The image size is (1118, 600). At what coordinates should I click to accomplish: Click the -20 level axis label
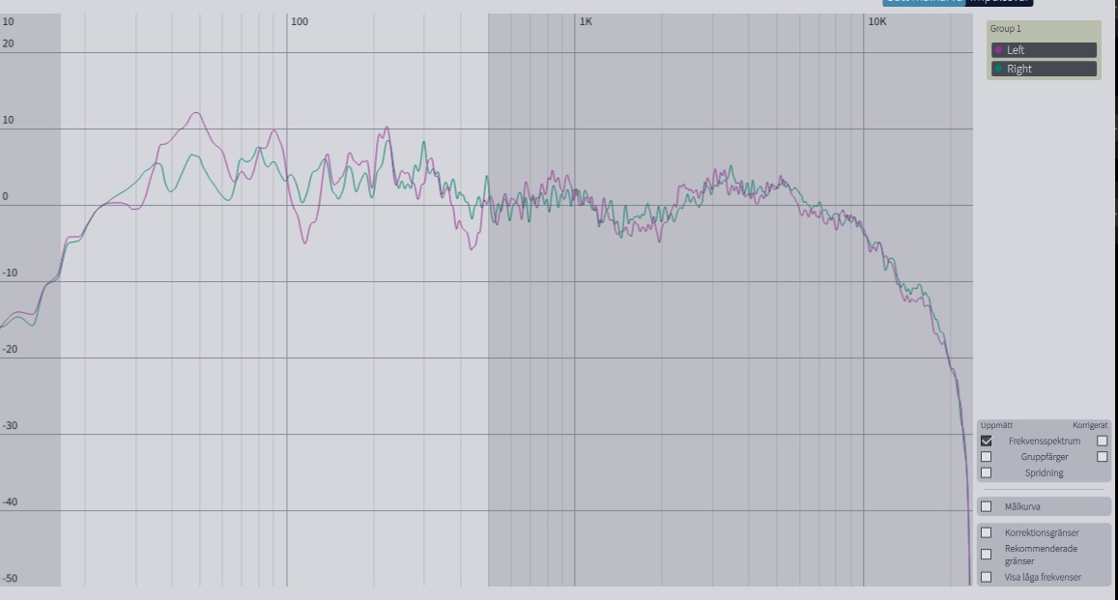pyautogui.click(x=10, y=349)
